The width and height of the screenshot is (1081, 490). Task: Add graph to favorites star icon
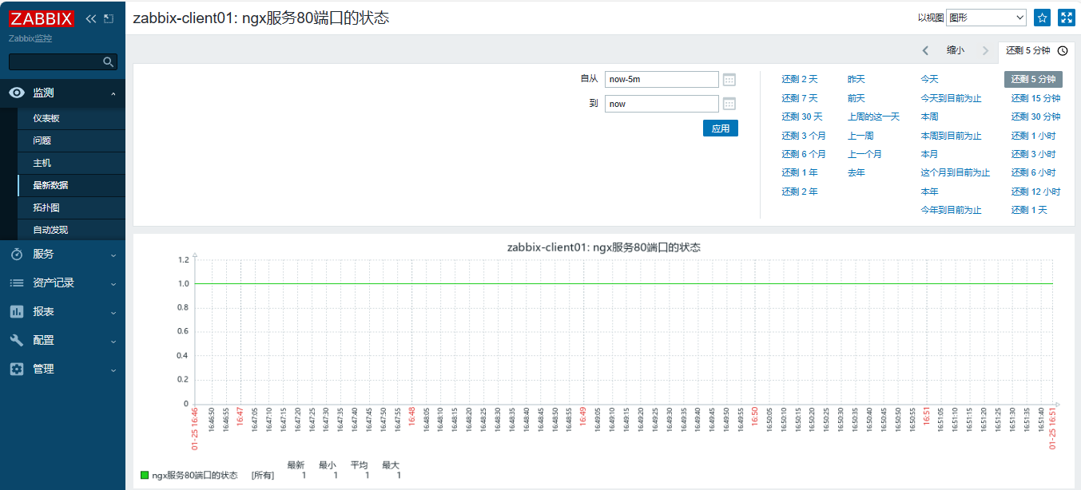click(x=1042, y=18)
